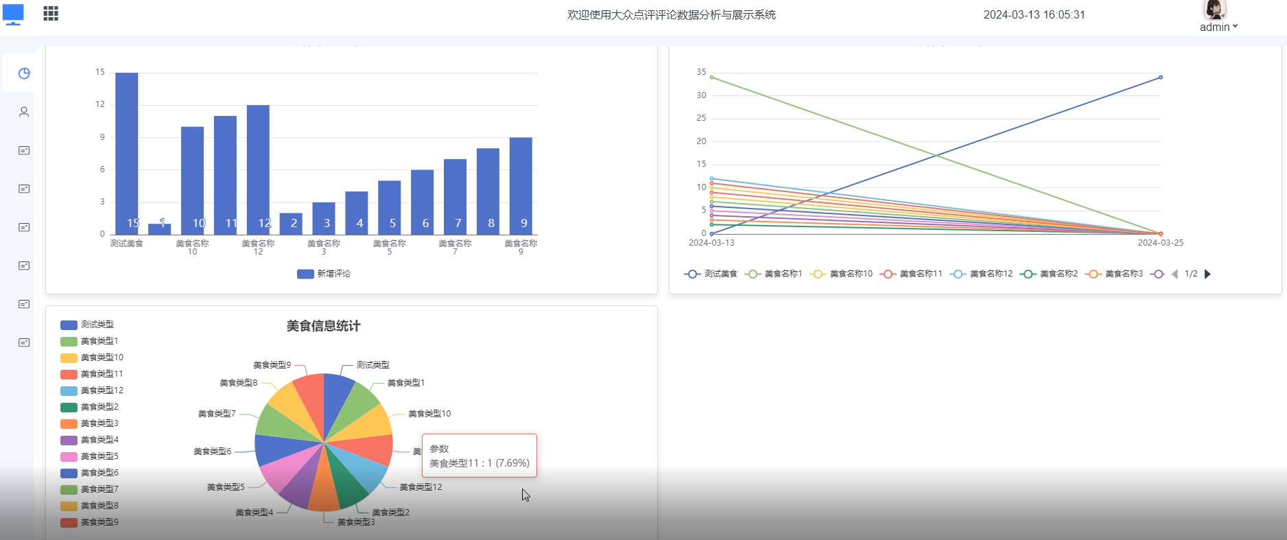Toggle 美食名称12 series in line legend
This screenshot has height=540, width=1287.
tap(981, 274)
